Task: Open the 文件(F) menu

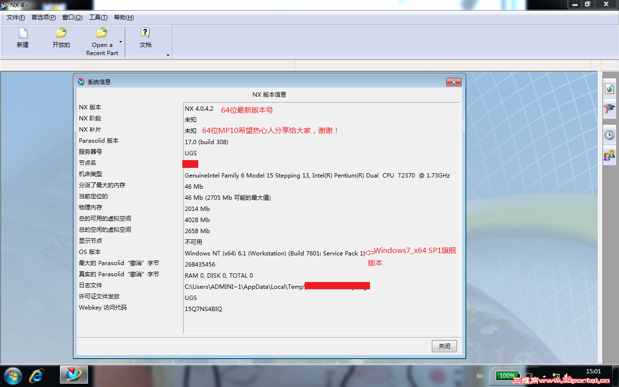Action: pyautogui.click(x=16, y=17)
